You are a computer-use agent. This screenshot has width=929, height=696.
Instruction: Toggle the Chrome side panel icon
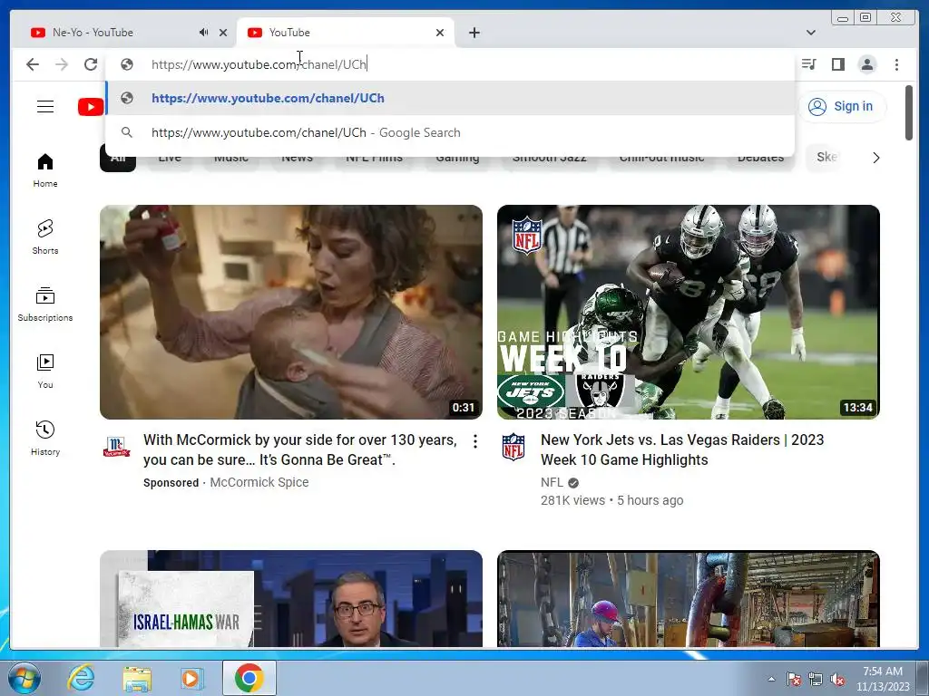point(837,64)
